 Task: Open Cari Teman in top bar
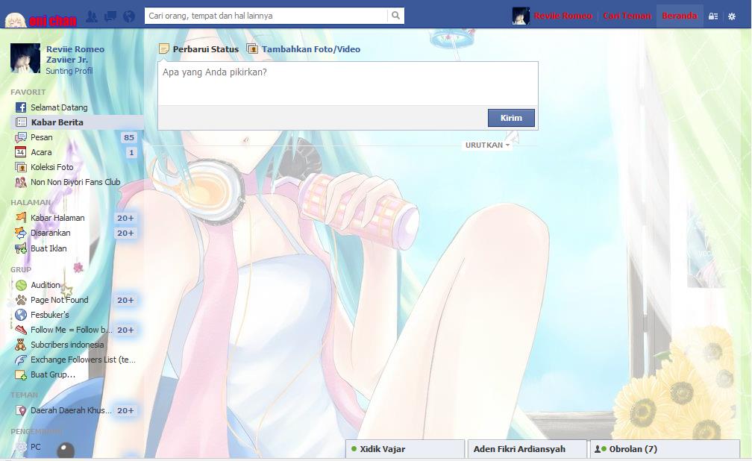[627, 16]
